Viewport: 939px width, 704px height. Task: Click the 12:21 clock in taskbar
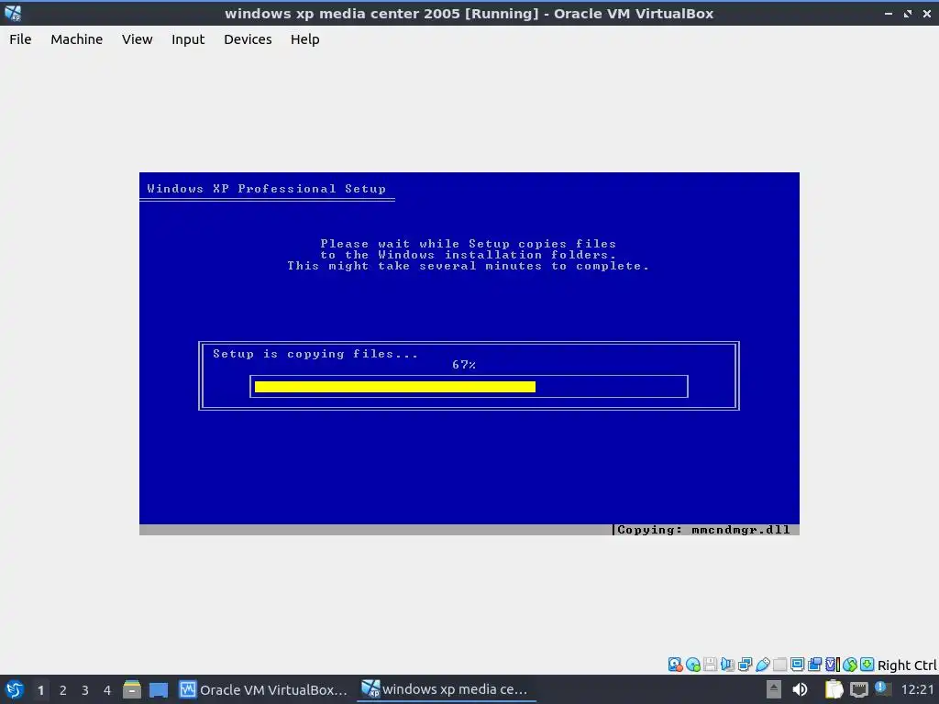(x=917, y=689)
